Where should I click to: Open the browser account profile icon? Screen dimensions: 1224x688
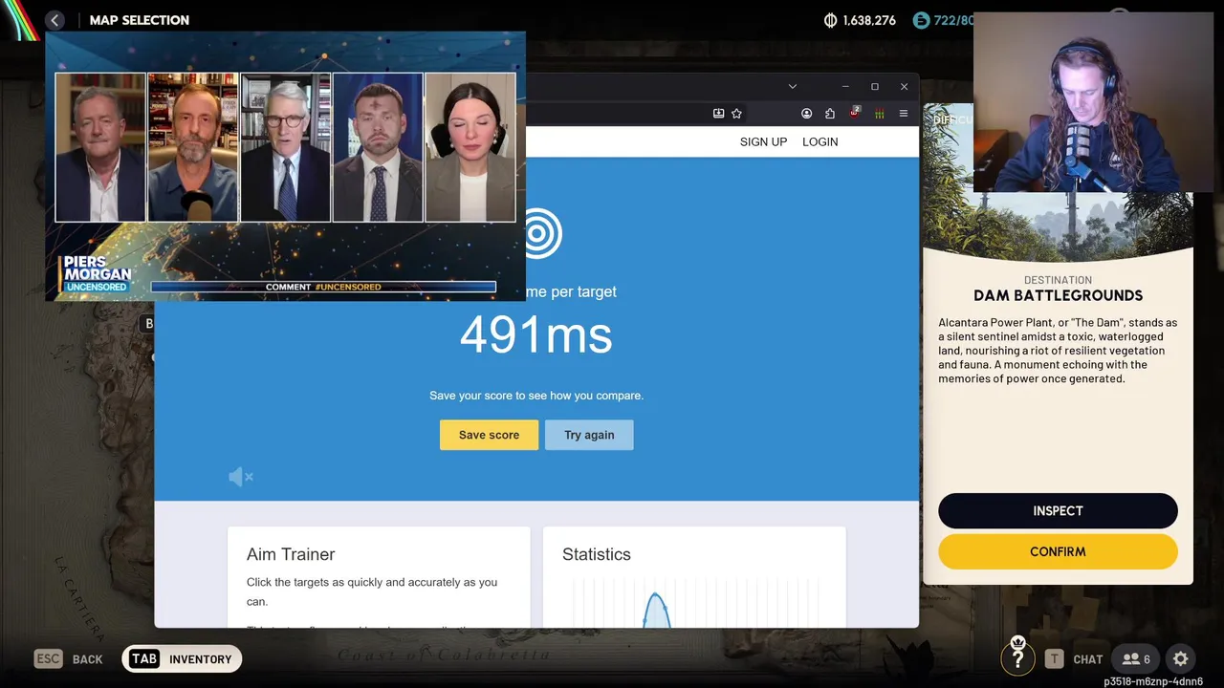[806, 113]
